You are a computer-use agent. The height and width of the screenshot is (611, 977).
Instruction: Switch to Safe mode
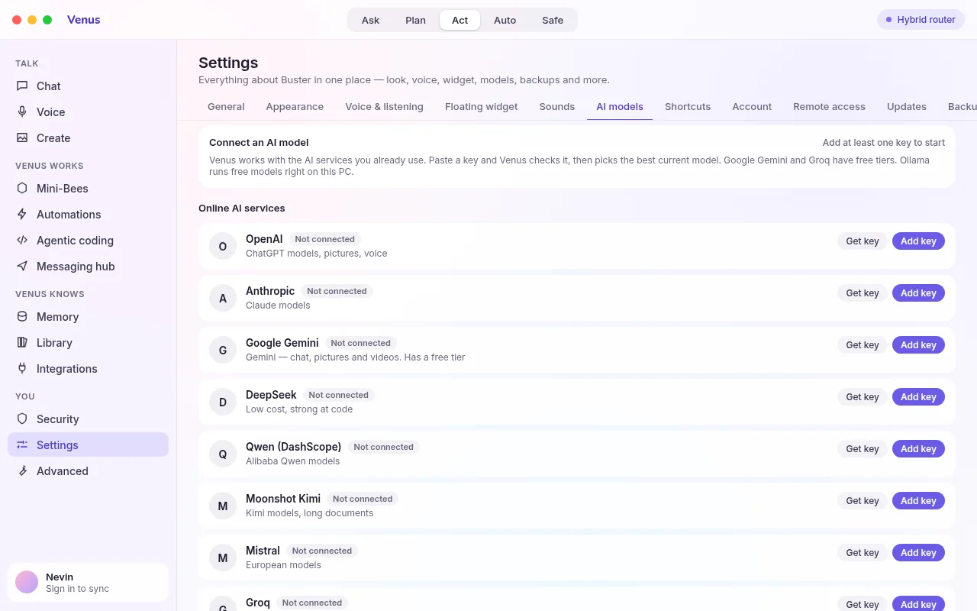pyautogui.click(x=553, y=20)
